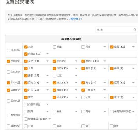This screenshot has height=130, width=138.
Task: Uncheck the 华南地区 region checkbox
Action: point(8,90)
